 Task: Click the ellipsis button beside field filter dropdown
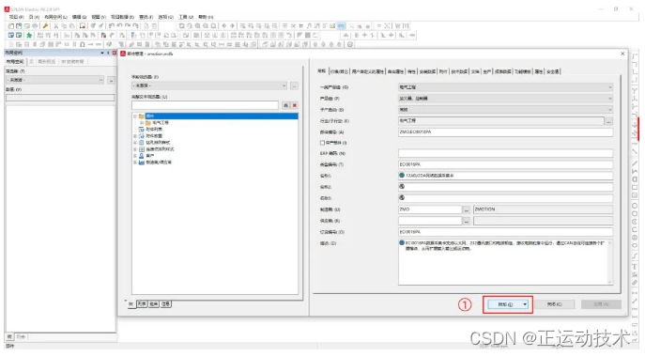click(294, 85)
